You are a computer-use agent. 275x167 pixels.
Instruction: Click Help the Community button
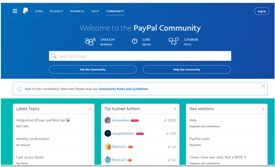187,69
